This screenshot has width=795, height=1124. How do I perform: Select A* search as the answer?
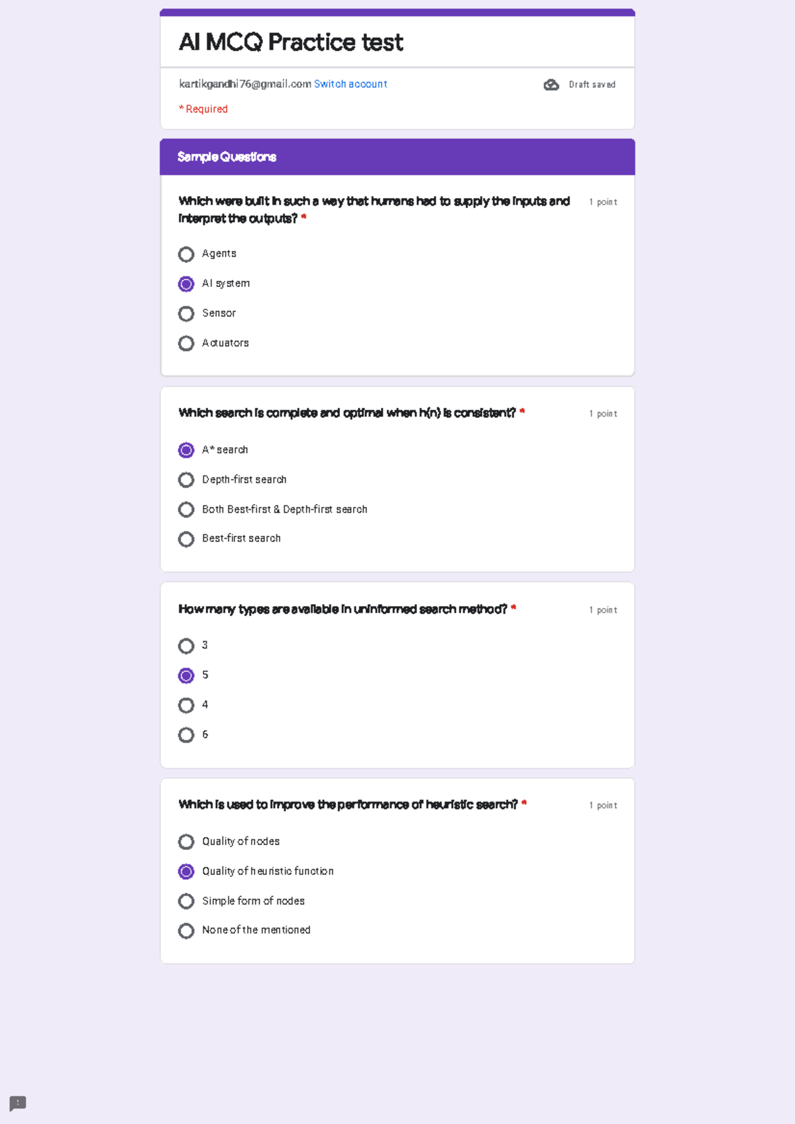[186, 450]
